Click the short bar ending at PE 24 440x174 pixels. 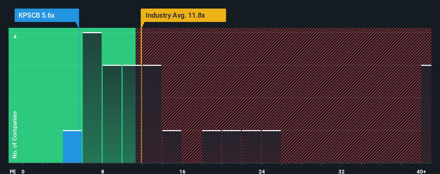coord(251,147)
